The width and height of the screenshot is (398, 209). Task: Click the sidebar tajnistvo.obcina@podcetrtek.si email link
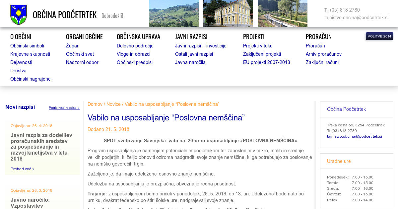click(x=354, y=136)
